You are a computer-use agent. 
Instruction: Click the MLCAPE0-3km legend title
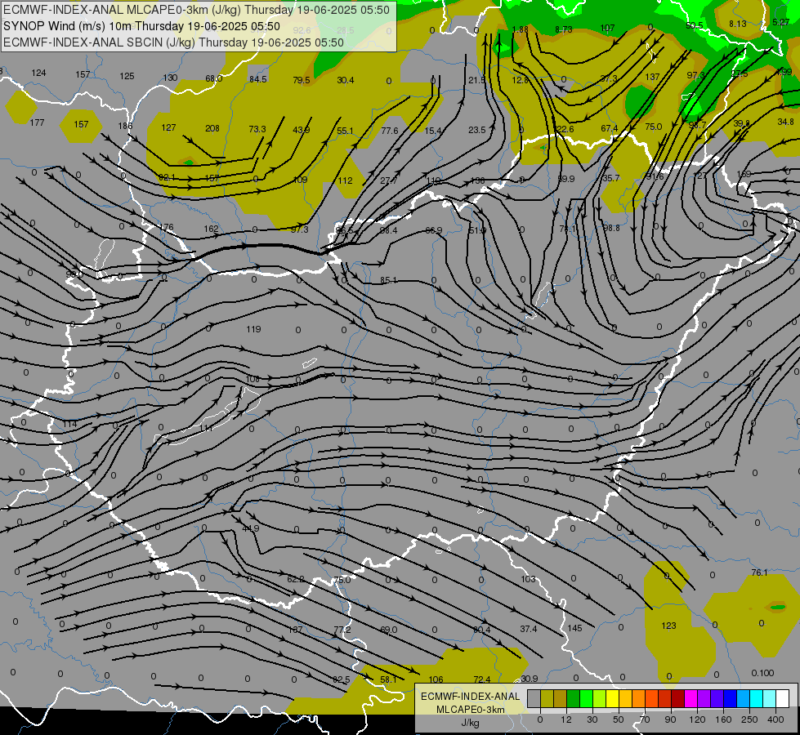pyautogui.click(x=471, y=710)
